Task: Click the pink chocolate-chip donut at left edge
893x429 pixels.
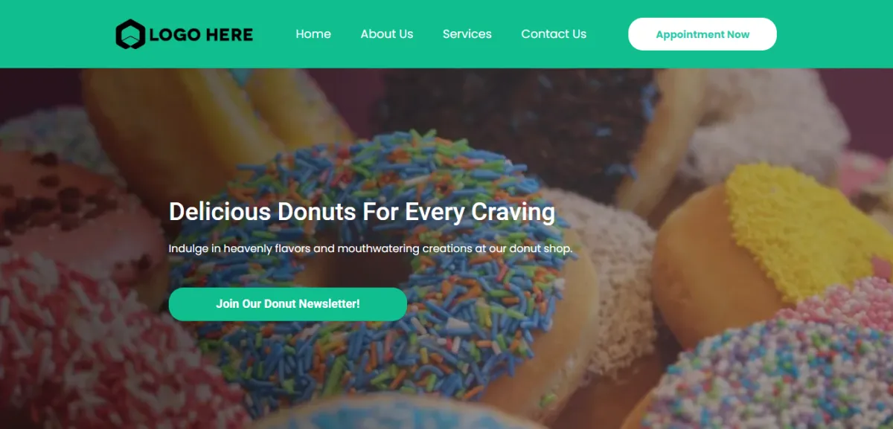Action: 60,201
